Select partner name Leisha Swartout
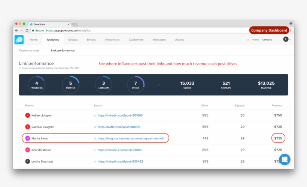The width and height of the screenshot is (307, 187). point(42,161)
